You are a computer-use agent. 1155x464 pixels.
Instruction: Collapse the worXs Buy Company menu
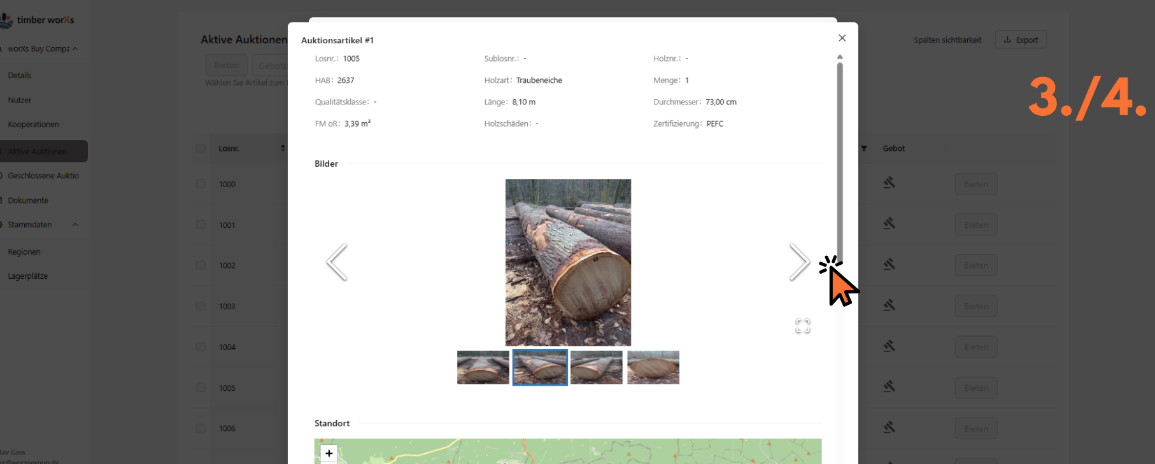click(75, 49)
